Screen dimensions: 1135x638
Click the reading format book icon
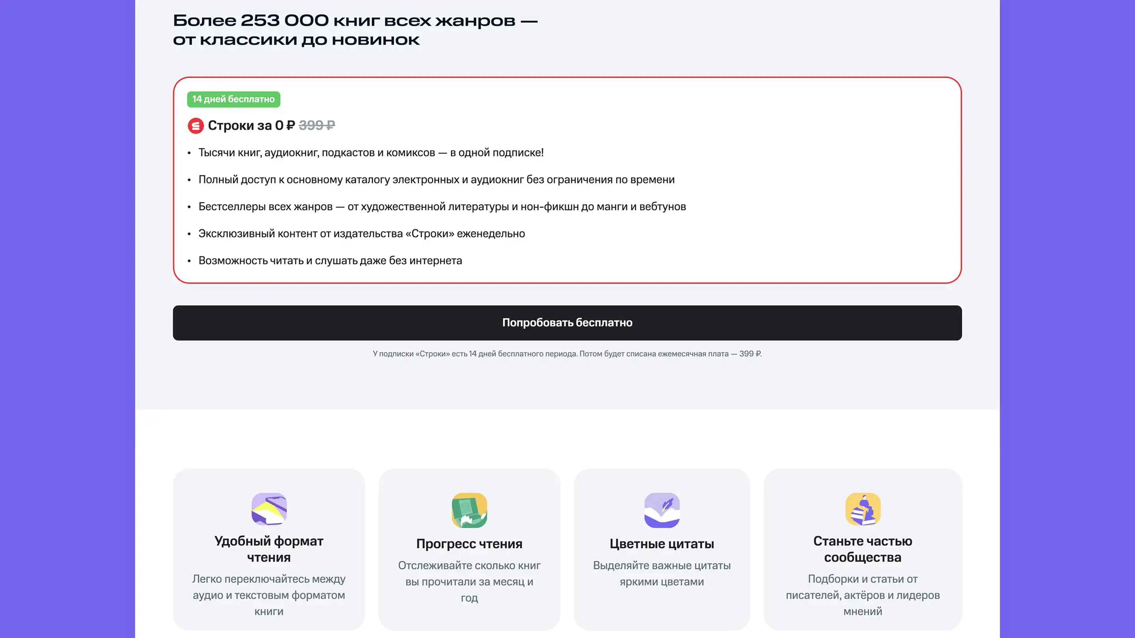pos(269,509)
